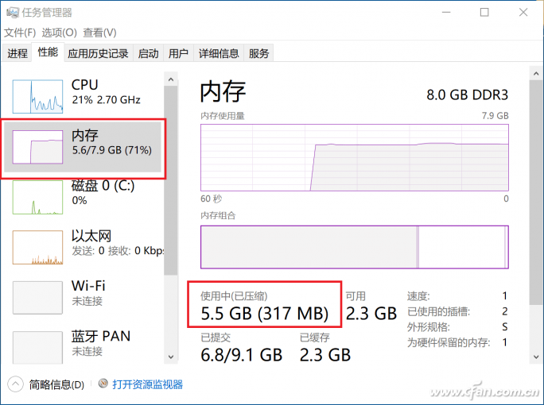Select the CPU usage graph thumbnail
Viewport: 544px width, 405px height.
(x=37, y=97)
